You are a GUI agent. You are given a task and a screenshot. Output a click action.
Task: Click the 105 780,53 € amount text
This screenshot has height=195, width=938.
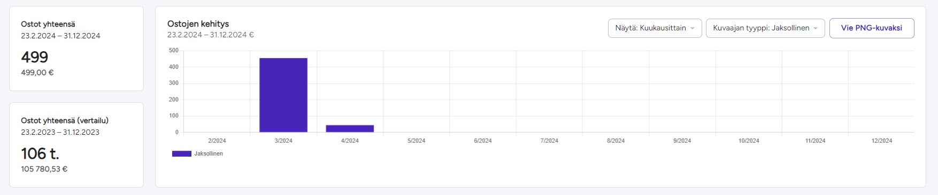[44, 169]
